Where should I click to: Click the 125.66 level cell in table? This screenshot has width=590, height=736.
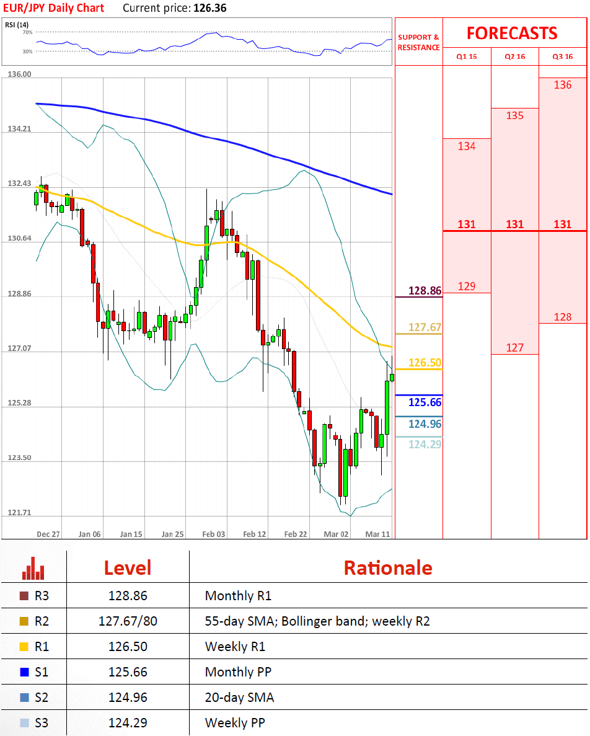click(128, 672)
